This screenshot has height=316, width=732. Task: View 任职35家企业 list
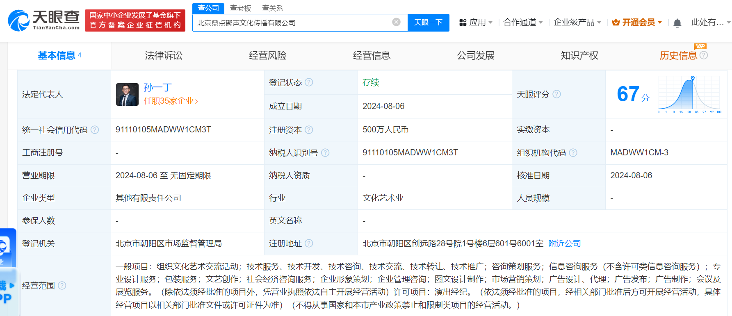pyautogui.click(x=171, y=101)
